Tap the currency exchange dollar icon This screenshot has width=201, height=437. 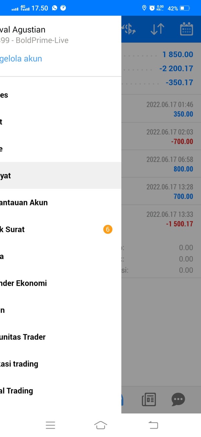pyautogui.click(x=129, y=30)
